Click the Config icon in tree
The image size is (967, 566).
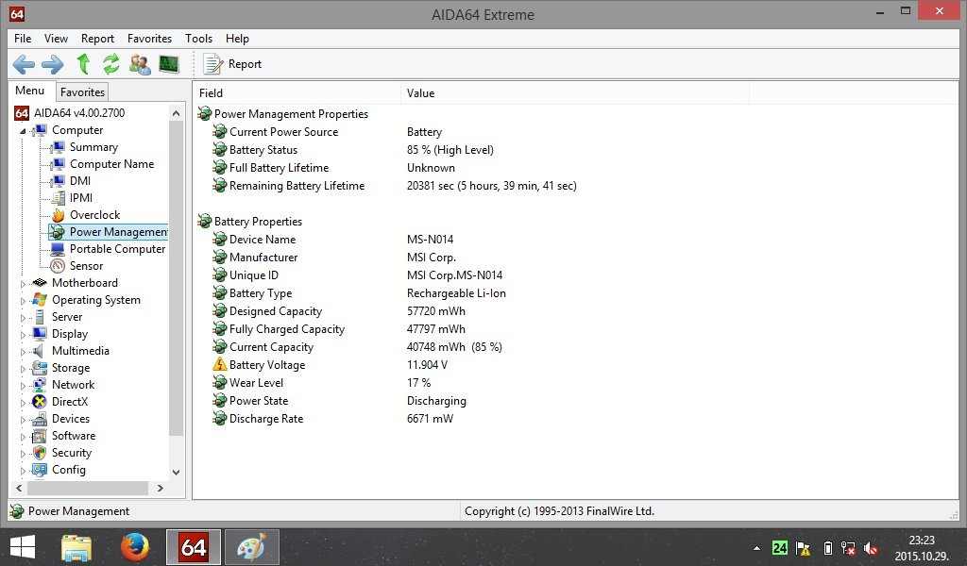click(x=40, y=469)
